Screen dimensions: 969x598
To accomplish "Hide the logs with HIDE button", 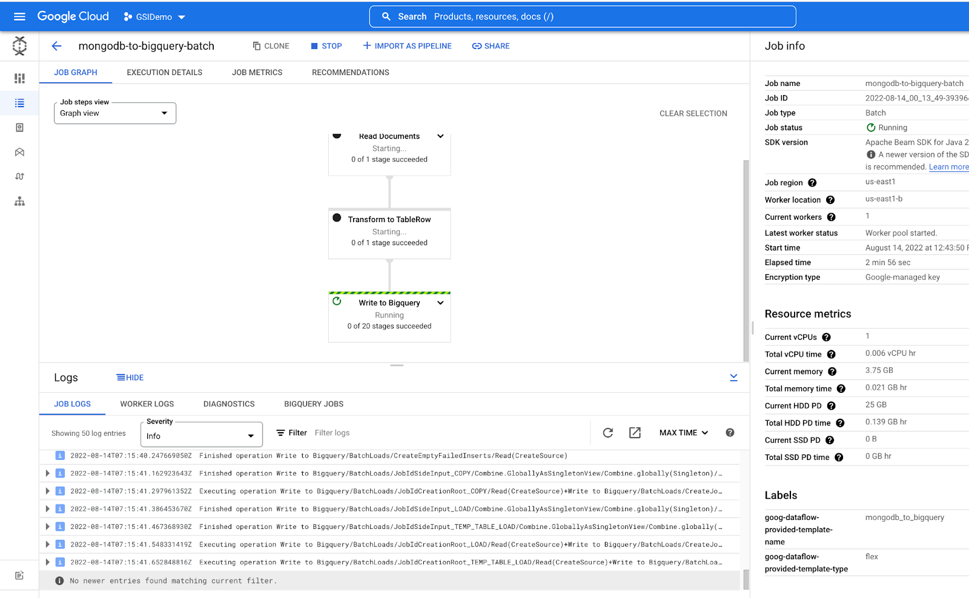I will pyautogui.click(x=130, y=378).
